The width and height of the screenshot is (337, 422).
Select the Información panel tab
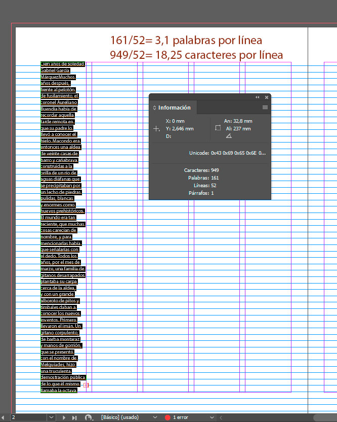(174, 108)
